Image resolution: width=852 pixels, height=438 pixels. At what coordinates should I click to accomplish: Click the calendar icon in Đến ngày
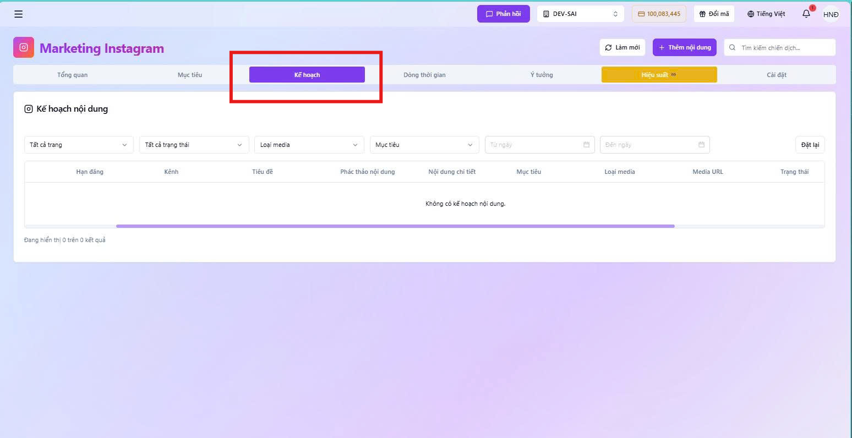pyautogui.click(x=701, y=145)
